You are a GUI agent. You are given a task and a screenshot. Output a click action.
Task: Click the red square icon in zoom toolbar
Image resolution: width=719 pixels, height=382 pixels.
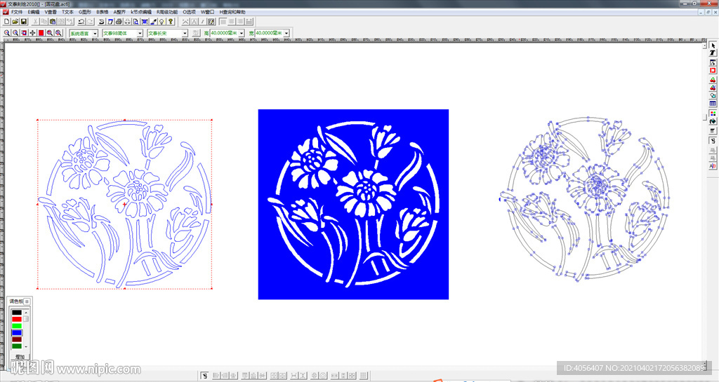click(41, 33)
